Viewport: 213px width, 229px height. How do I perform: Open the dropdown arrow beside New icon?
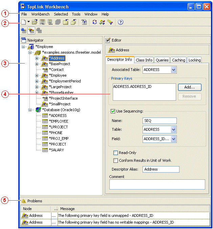[x=28, y=22]
